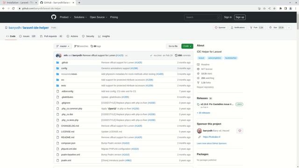This screenshot has height=168, width=299.
Task: Go to the Pricing page
Action: (x=114, y=17)
